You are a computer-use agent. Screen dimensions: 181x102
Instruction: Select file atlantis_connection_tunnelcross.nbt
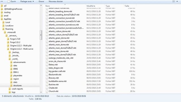point(64,25)
